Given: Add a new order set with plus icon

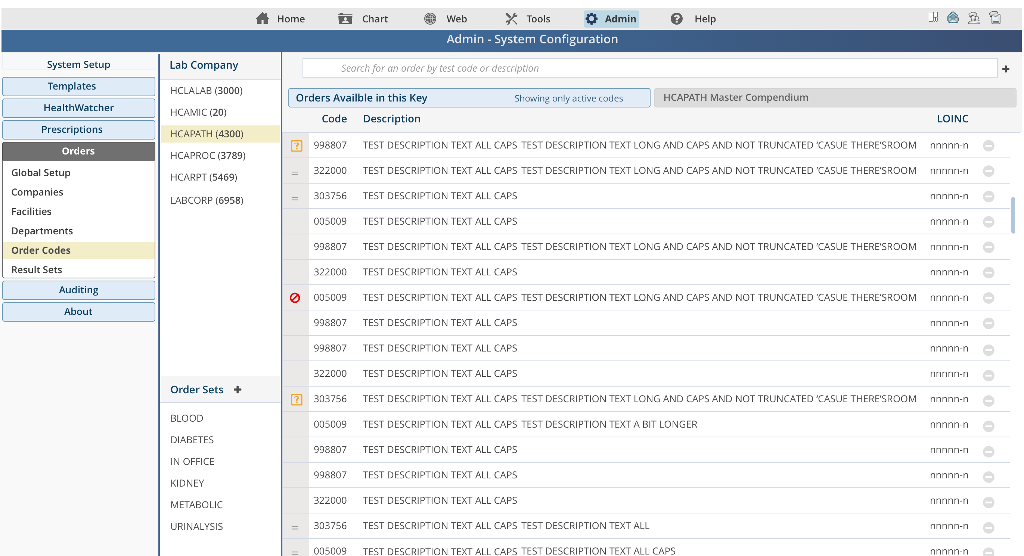Looking at the screenshot, I should click(x=238, y=390).
